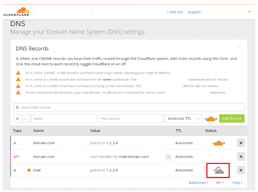Click the search magnifier icon
258x192 pixels.
point(17,107)
